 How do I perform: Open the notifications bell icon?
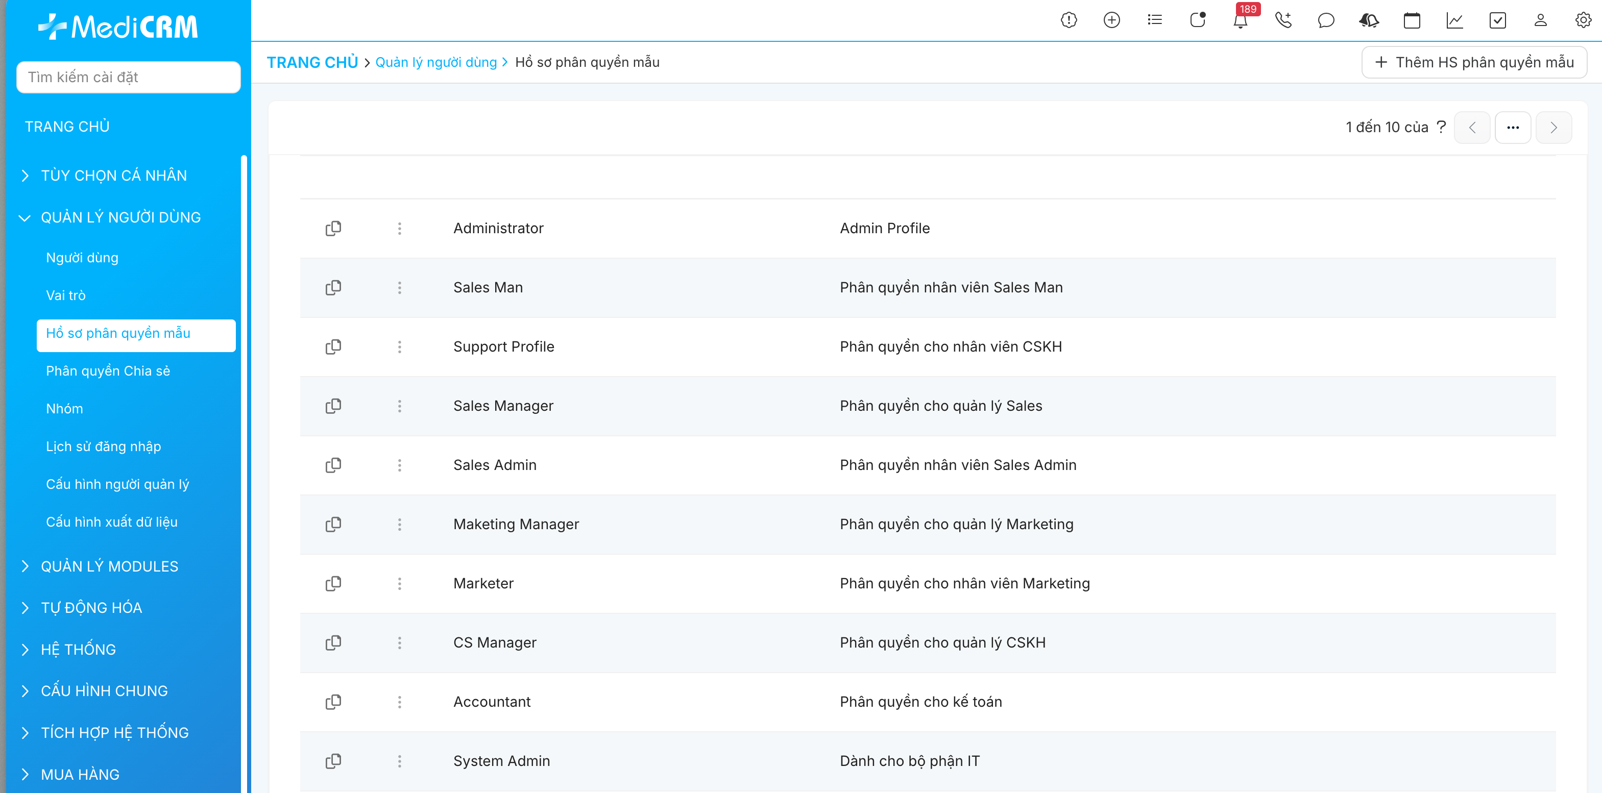click(x=1240, y=20)
